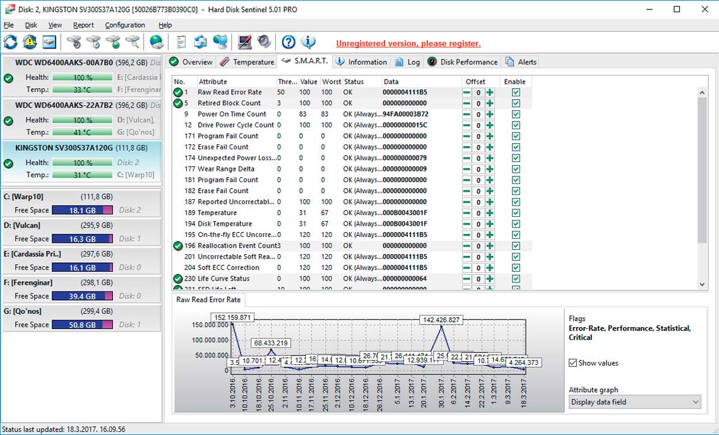The width and height of the screenshot is (719, 435).
Task: Click the globe and monitor network icon
Action: pos(220,43)
